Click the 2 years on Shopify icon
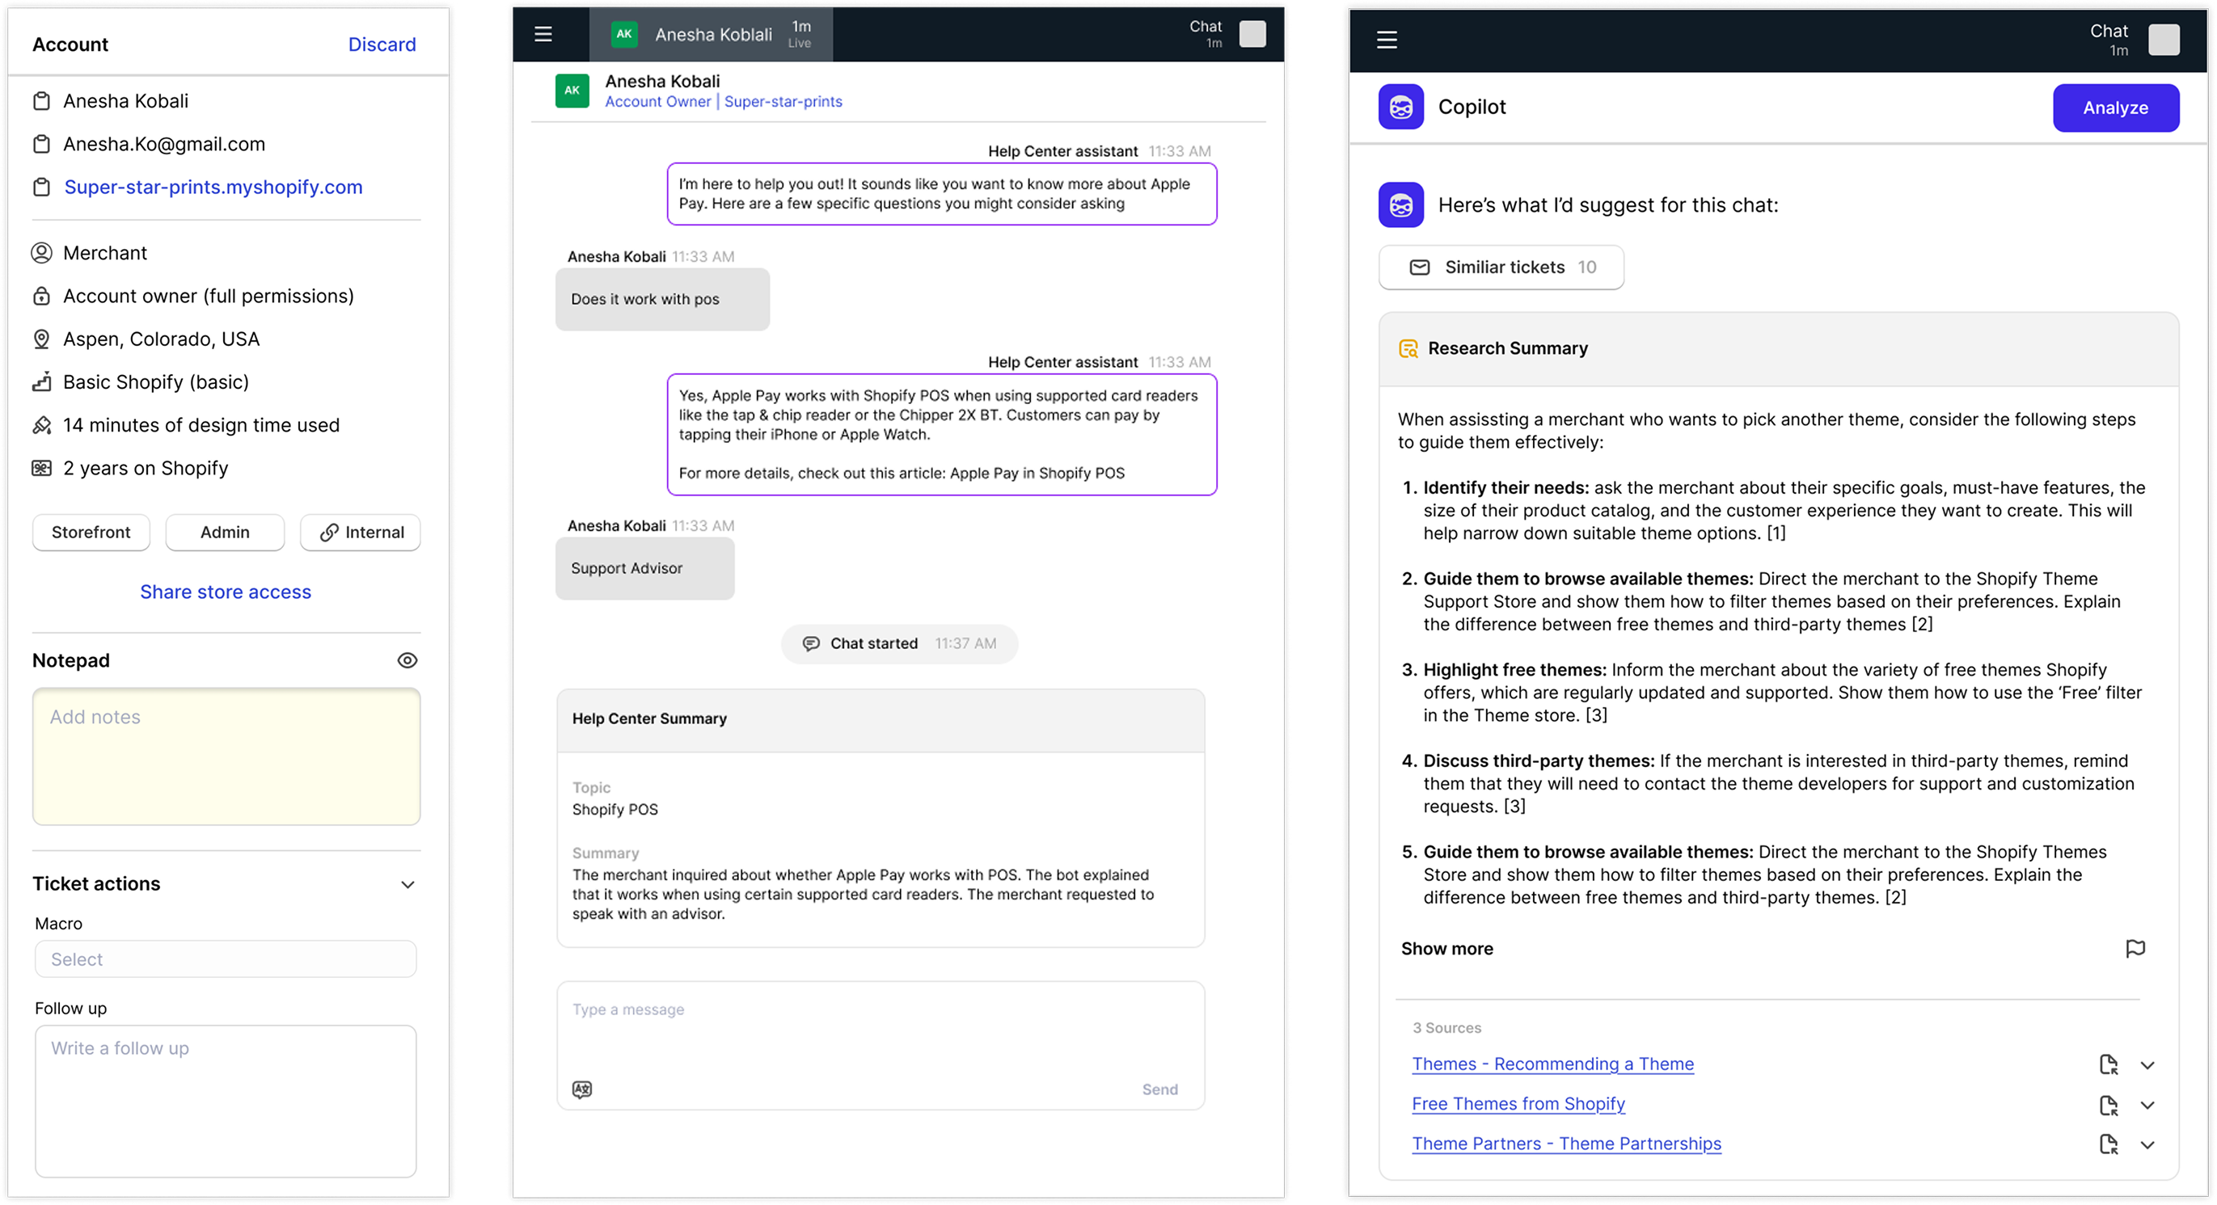Viewport: 2217px width, 1205px height. click(41, 468)
